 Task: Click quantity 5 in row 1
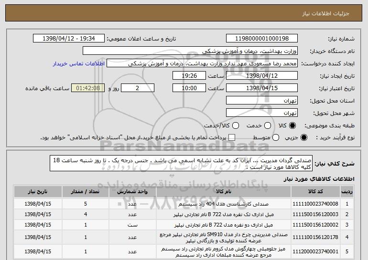(x=86, y=204)
